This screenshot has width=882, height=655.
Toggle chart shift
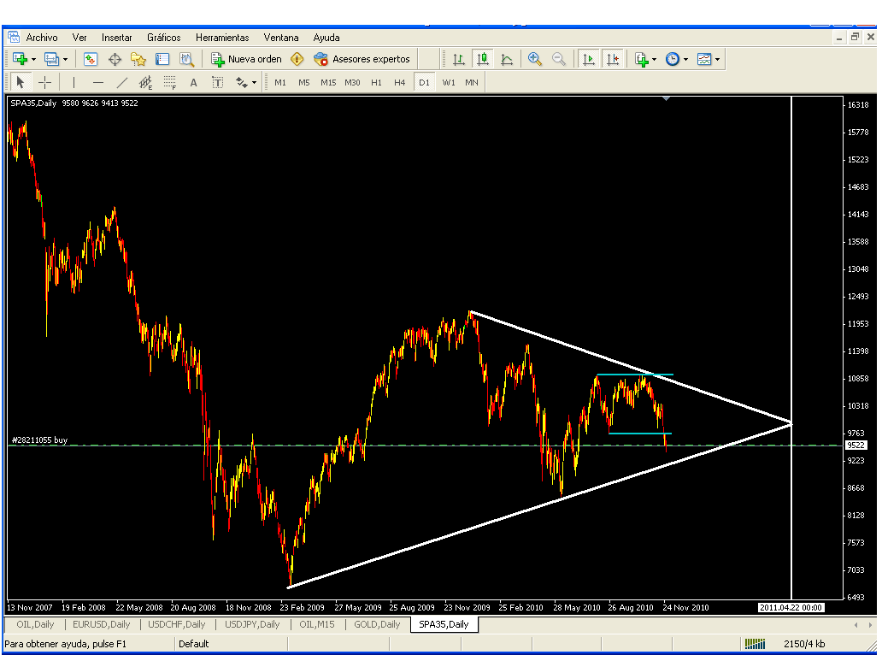(x=613, y=59)
